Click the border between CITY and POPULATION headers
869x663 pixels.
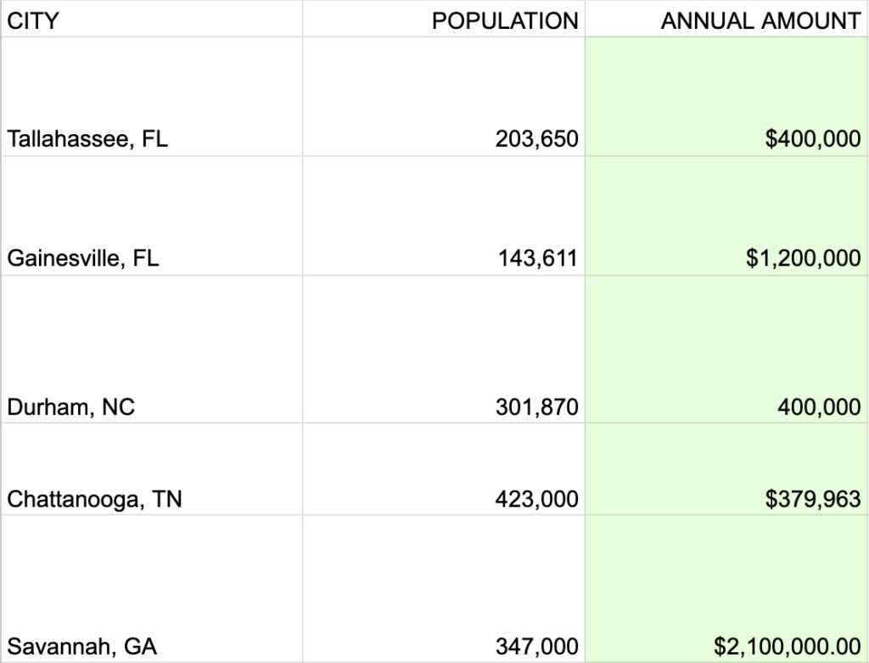click(303, 20)
